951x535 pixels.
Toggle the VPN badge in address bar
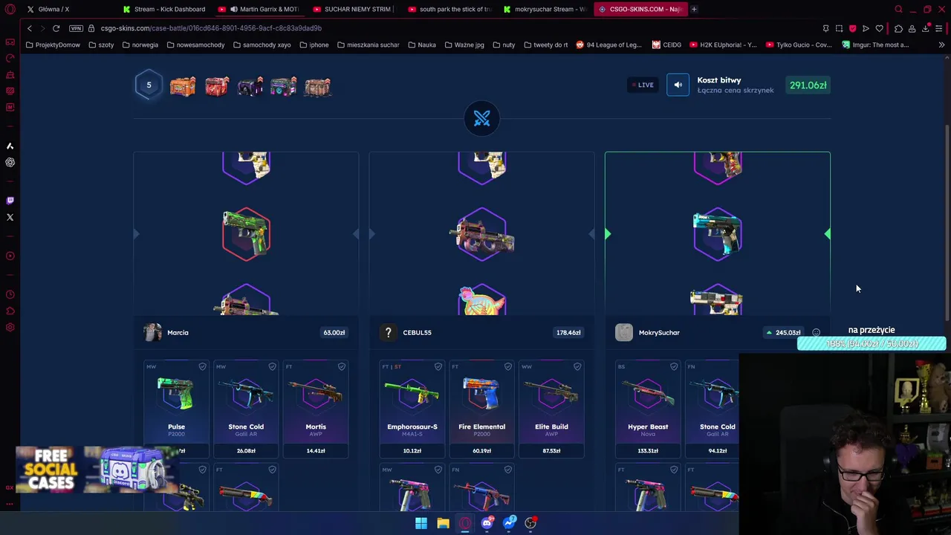[76, 28]
